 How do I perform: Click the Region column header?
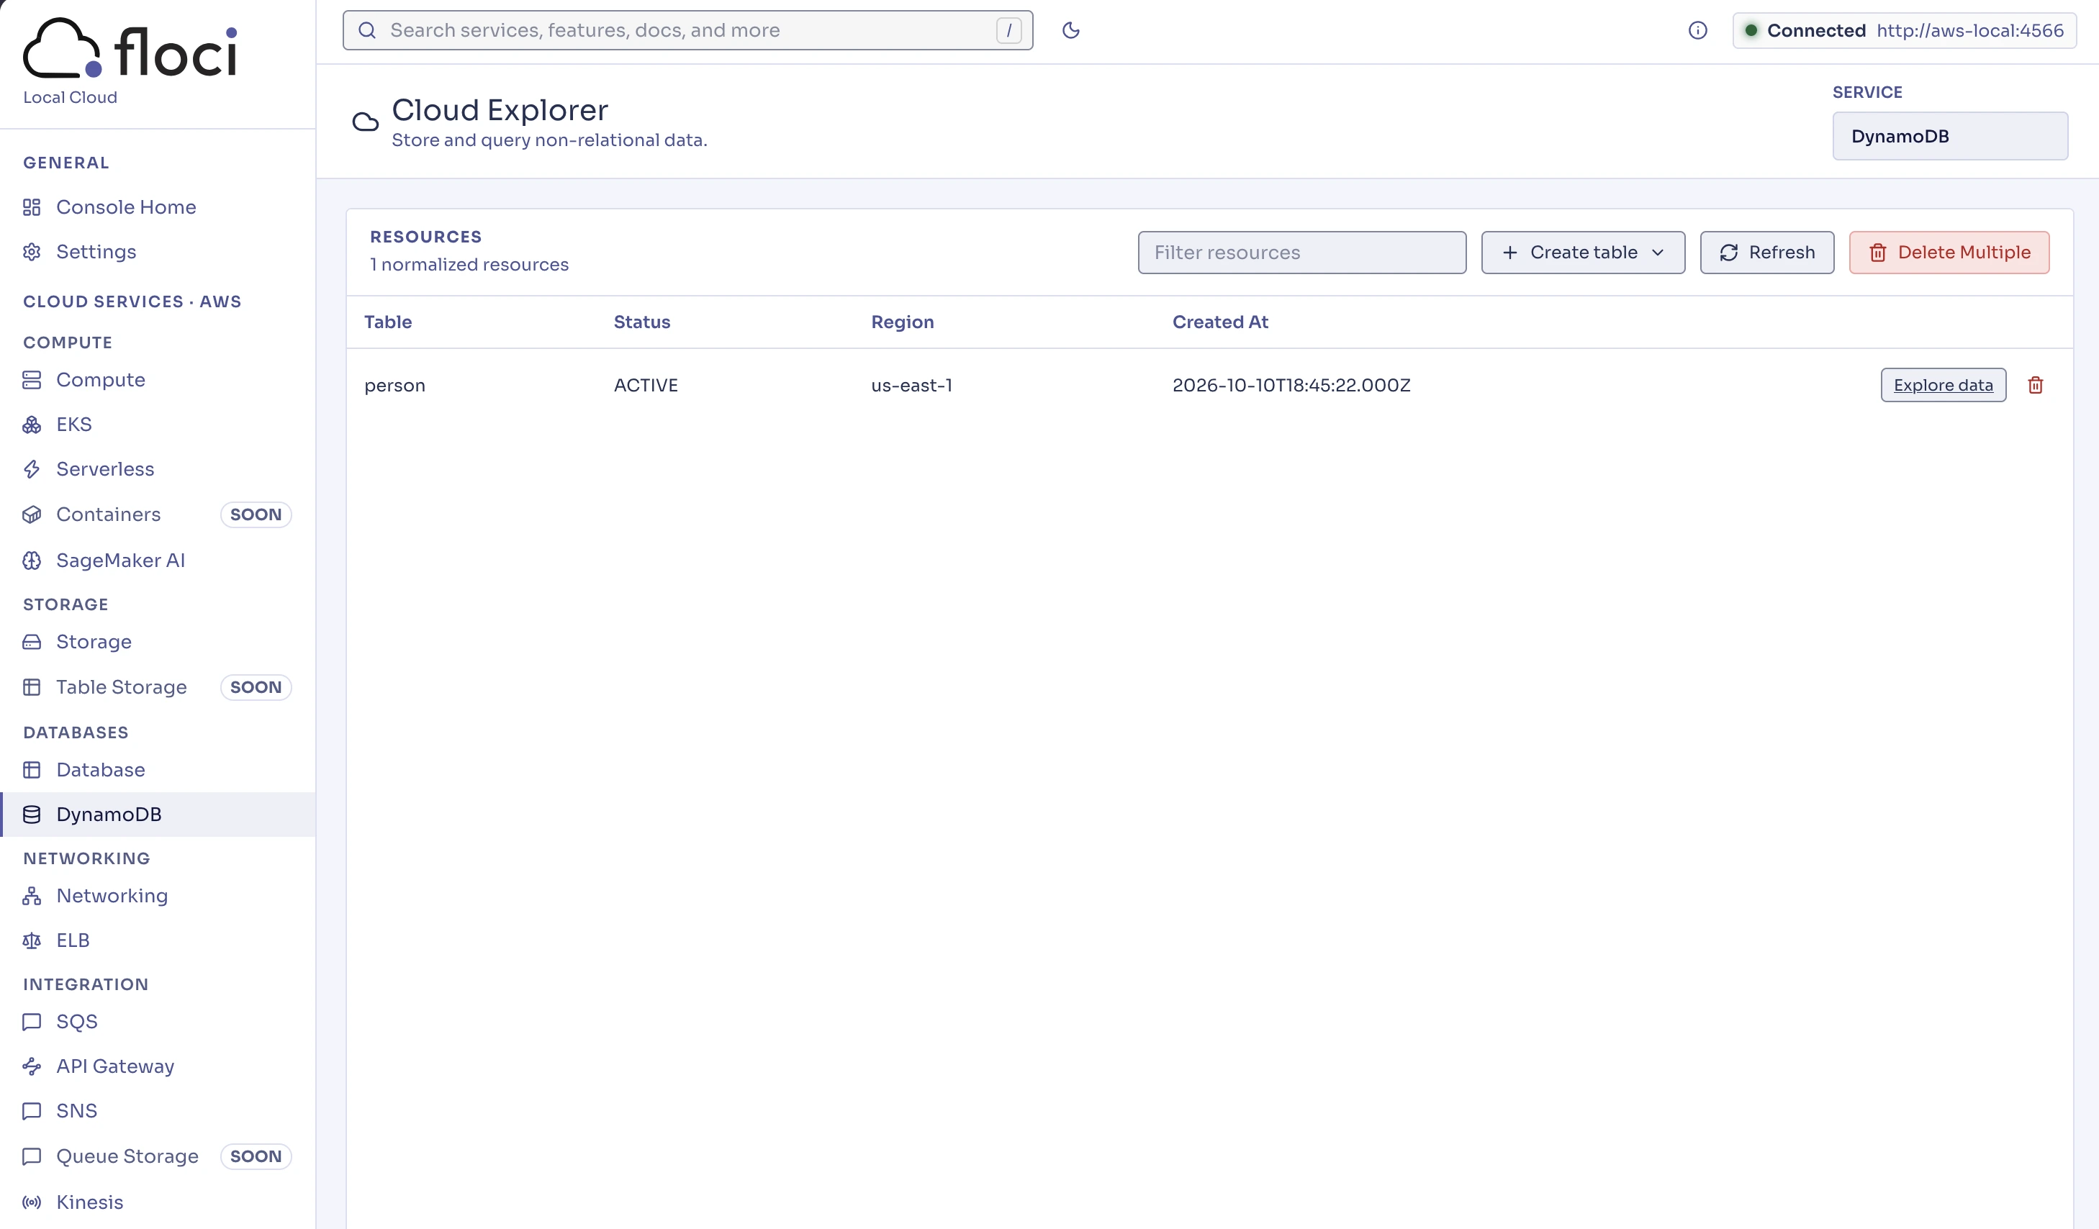pos(903,322)
